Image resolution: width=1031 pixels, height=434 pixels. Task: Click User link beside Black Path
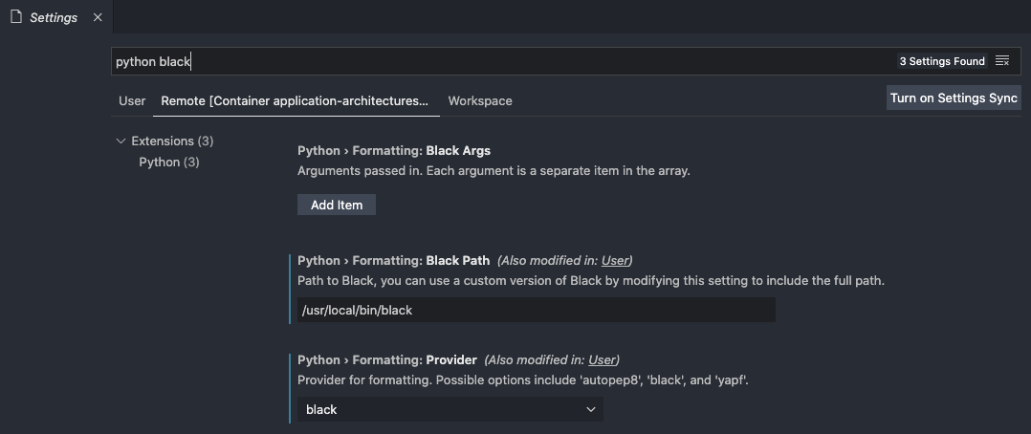pos(615,260)
